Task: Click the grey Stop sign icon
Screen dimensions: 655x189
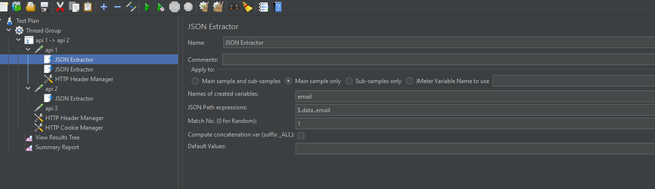Action: [x=174, y=7]
